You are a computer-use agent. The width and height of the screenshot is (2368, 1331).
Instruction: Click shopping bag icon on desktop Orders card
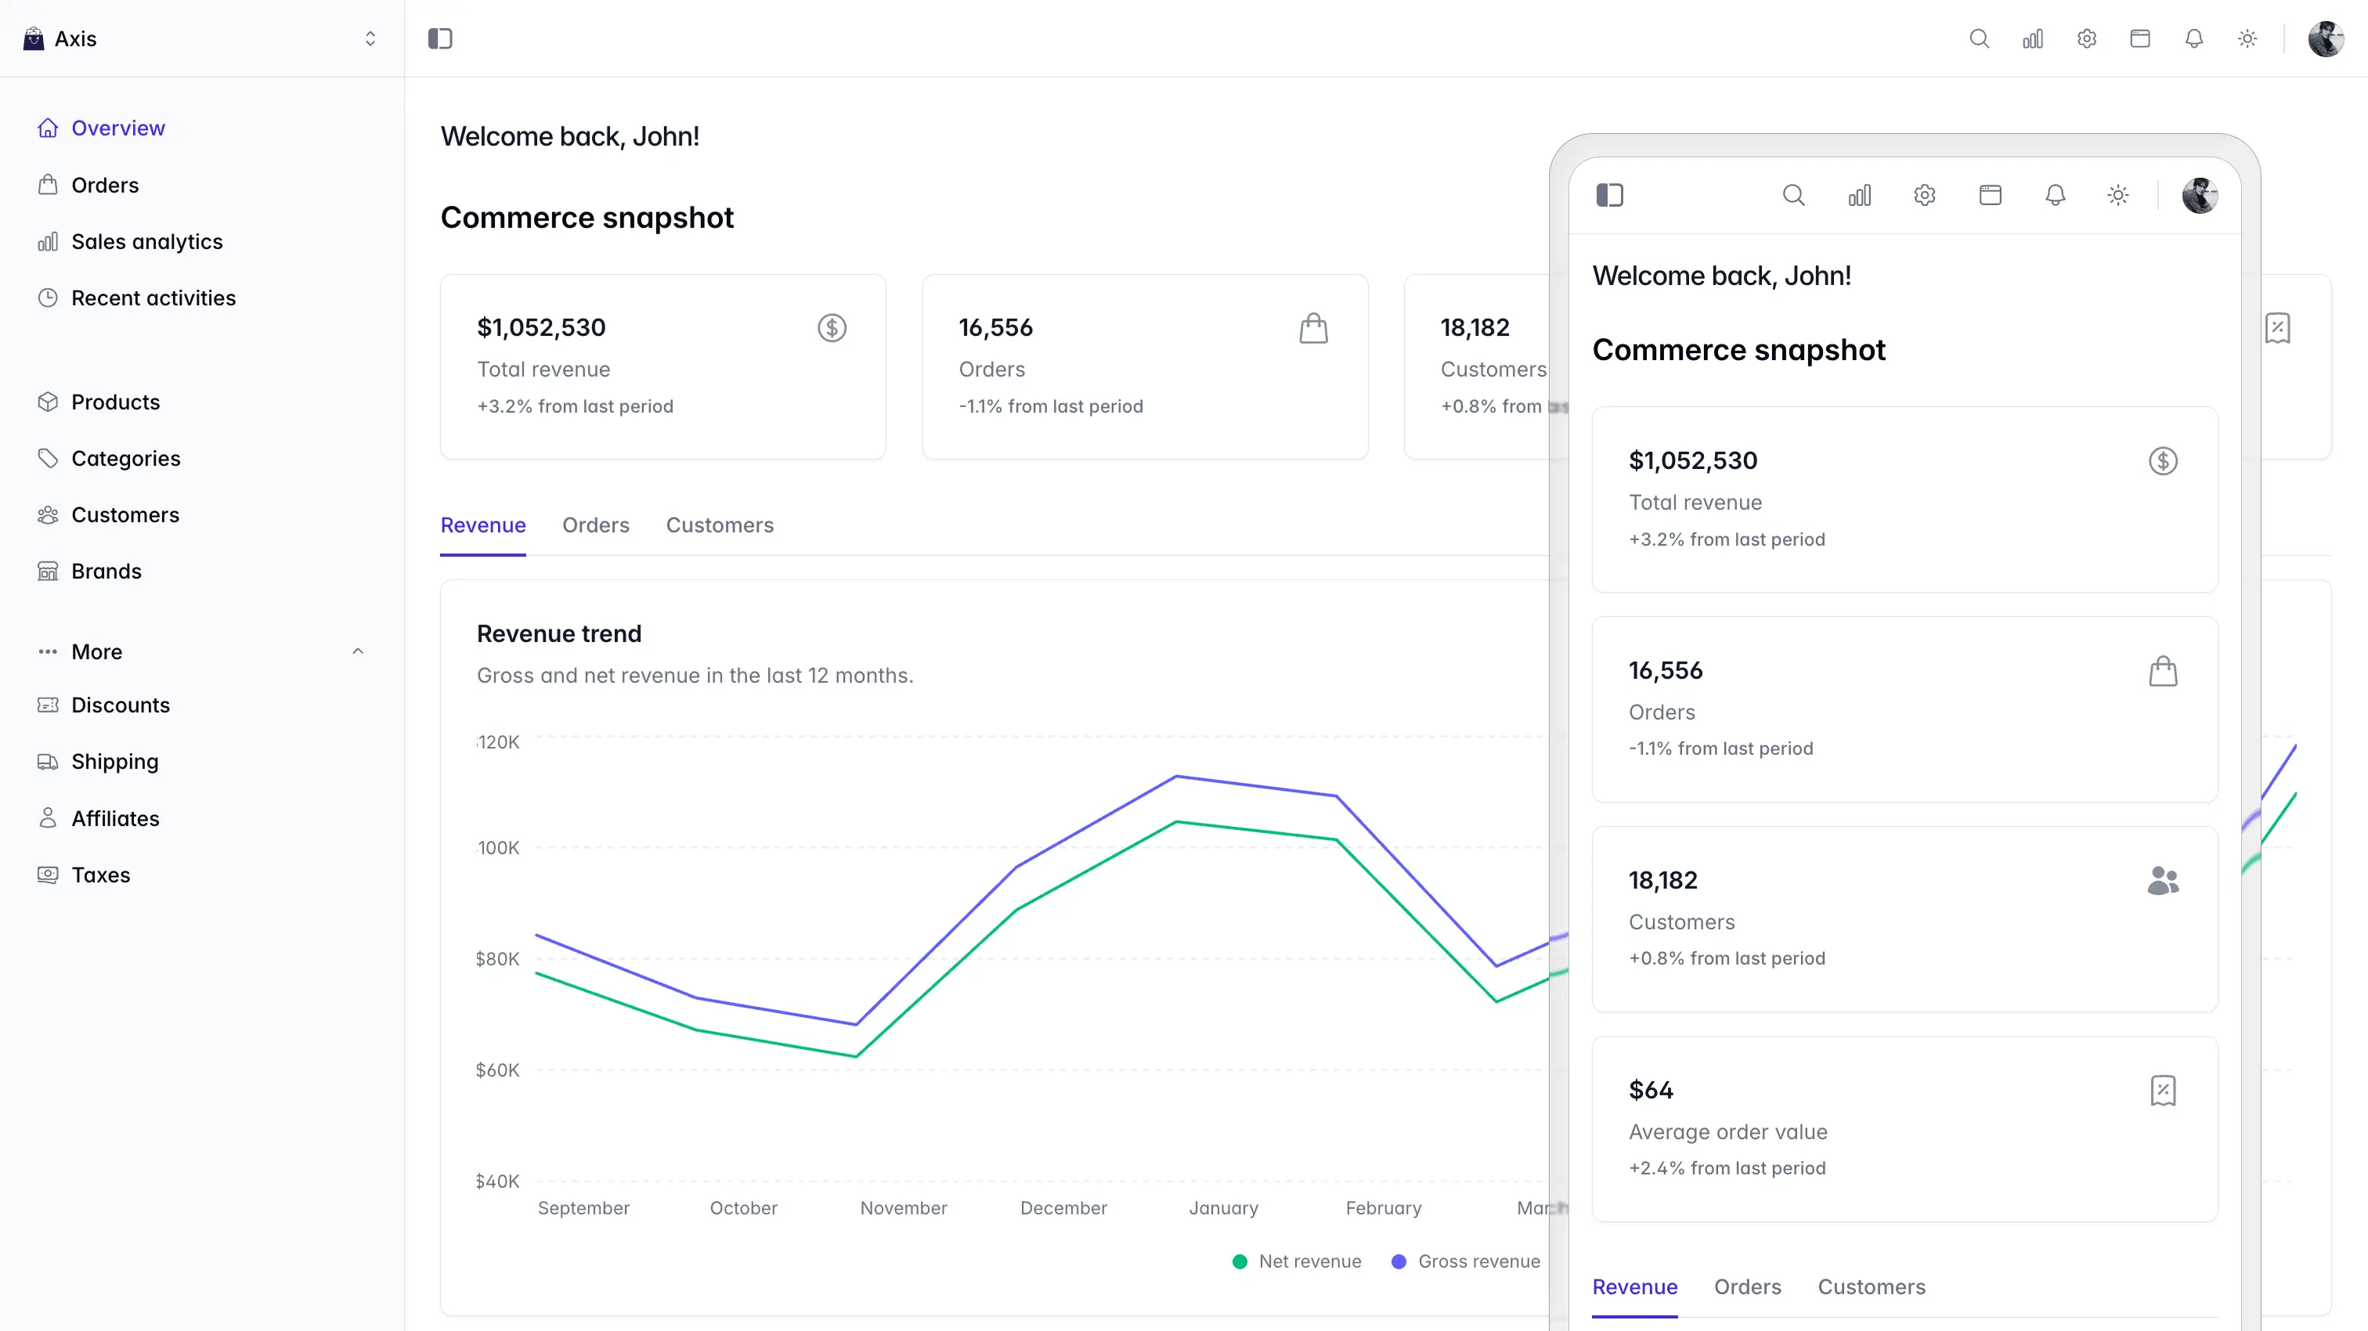pos(1314,328)
